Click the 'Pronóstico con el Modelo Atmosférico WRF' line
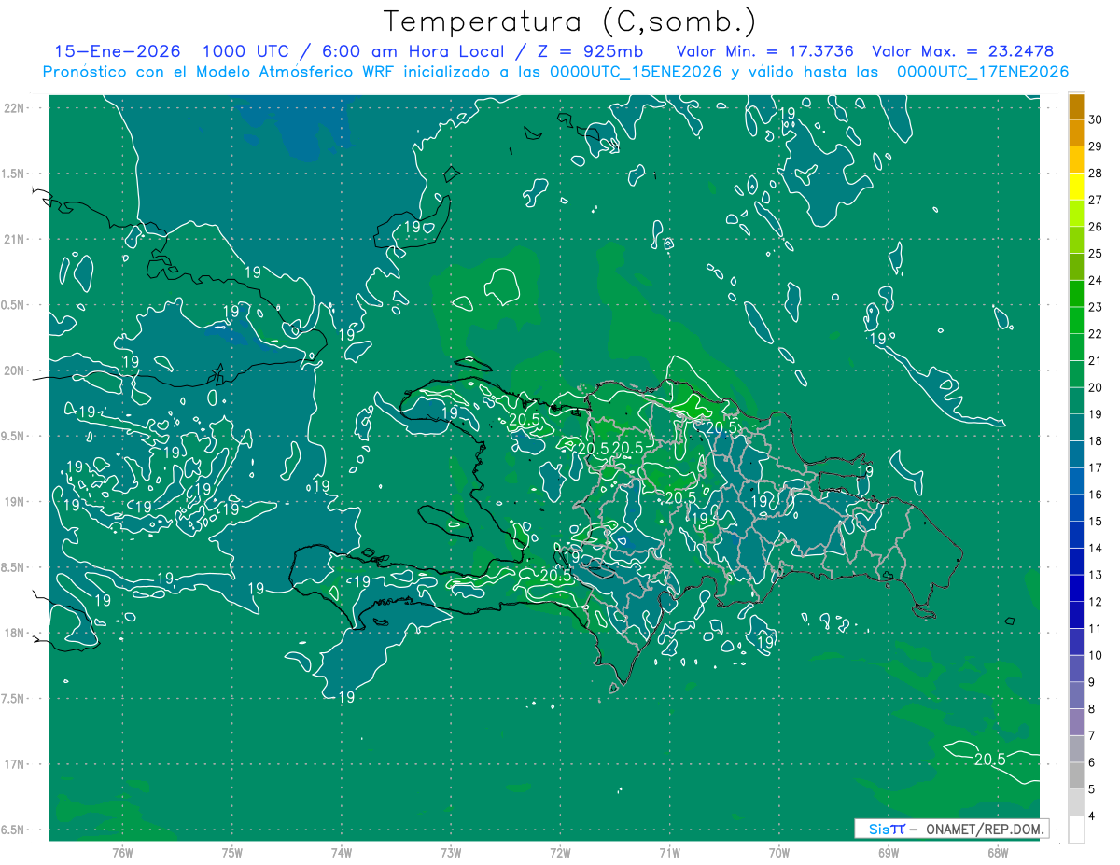 point(555,72)
